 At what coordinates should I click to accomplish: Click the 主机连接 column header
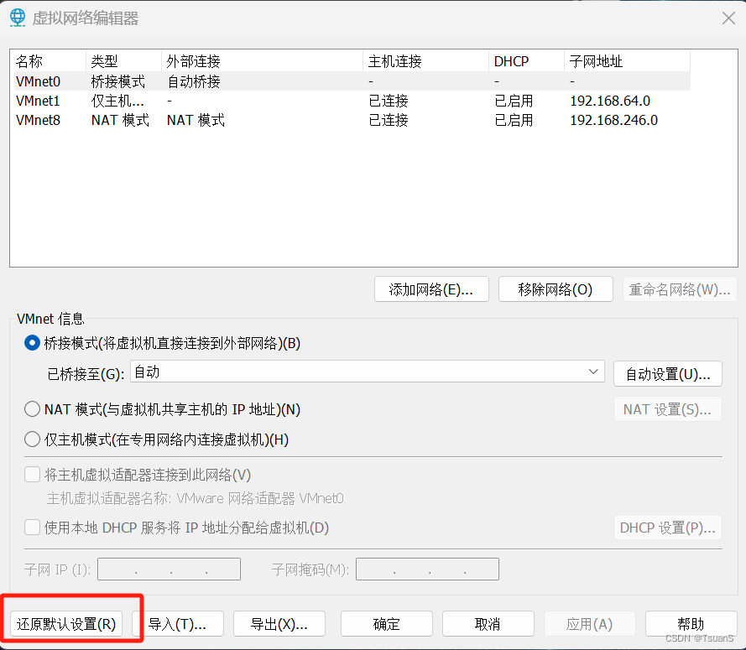point(425,61)
